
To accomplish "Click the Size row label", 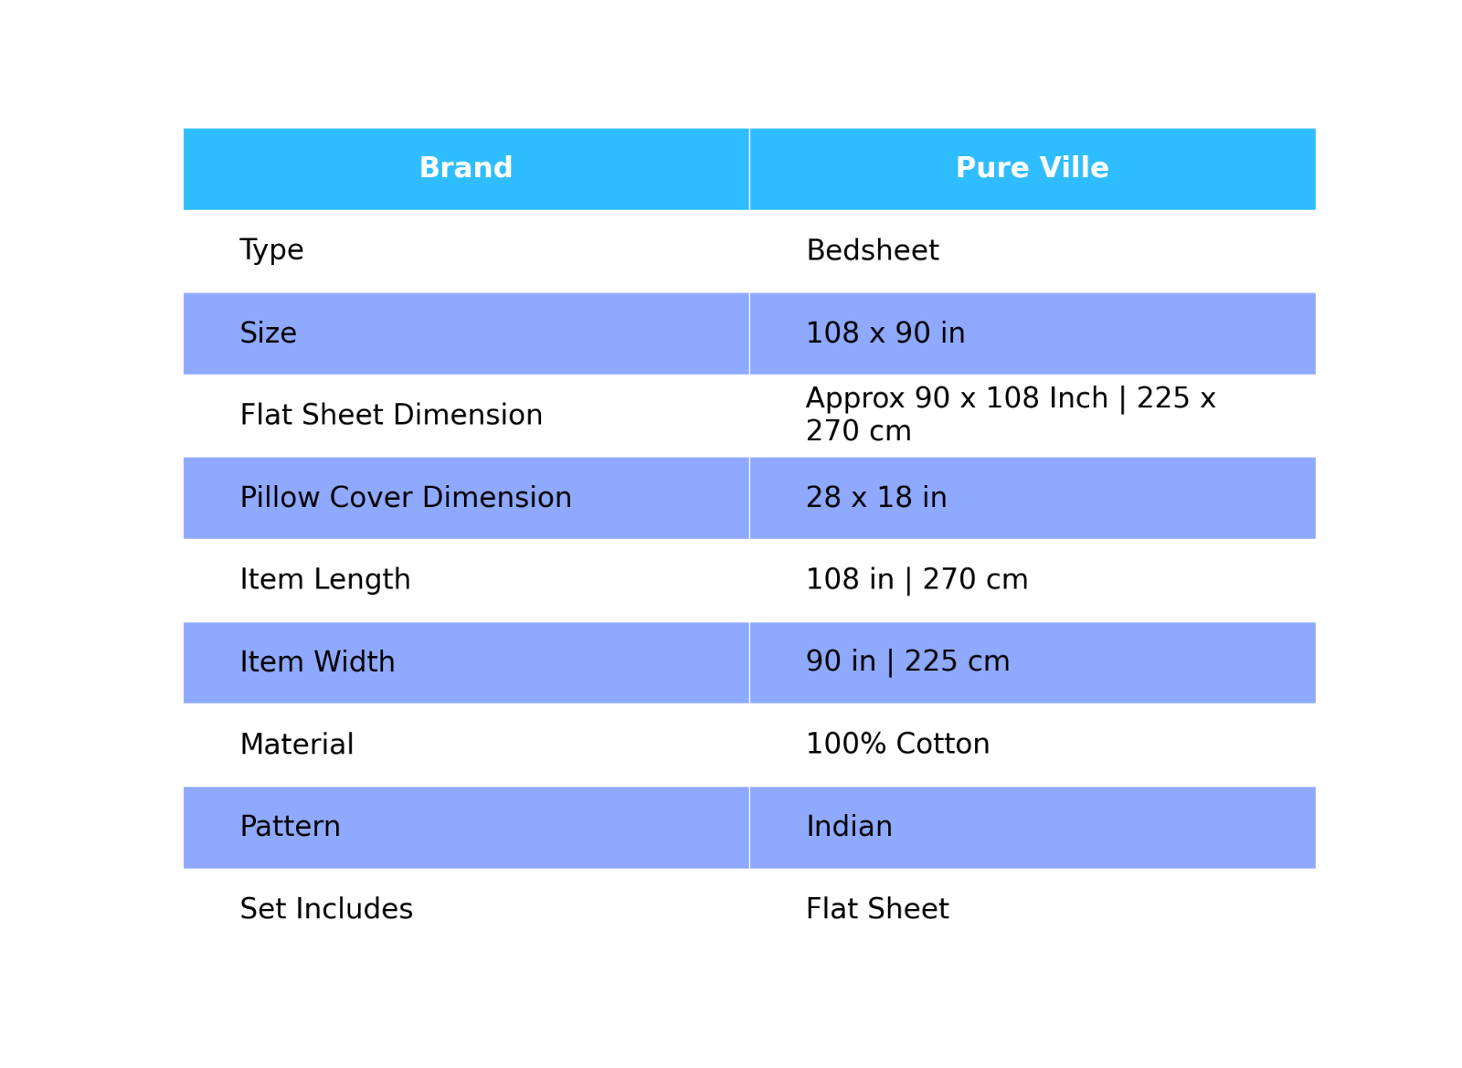I will [x=268, y=333].
